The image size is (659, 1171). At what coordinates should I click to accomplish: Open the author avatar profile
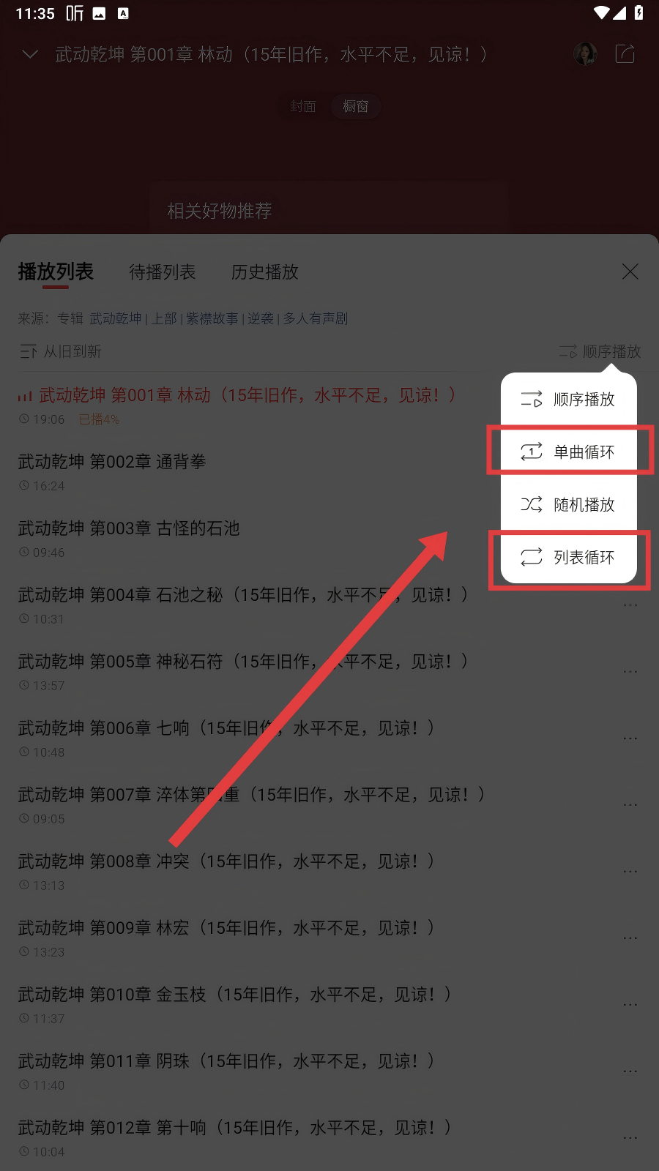point(585,53)
